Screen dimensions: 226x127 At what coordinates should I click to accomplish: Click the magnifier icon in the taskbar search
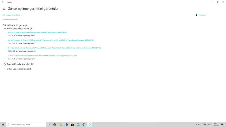click(x=8, y=125)
